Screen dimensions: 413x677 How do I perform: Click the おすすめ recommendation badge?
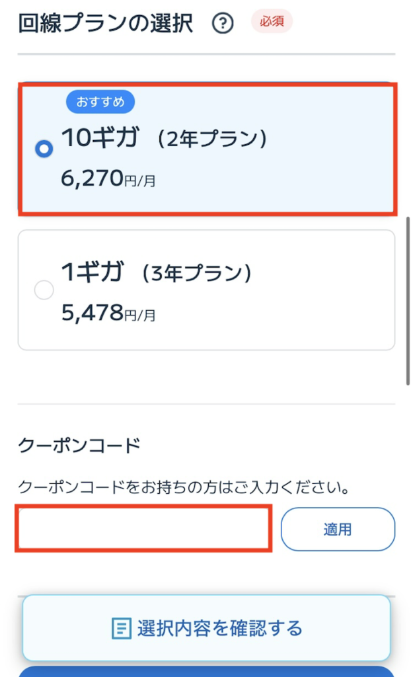[100, 102]
